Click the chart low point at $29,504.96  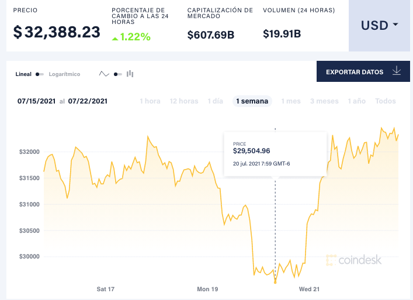pos(275,282)
